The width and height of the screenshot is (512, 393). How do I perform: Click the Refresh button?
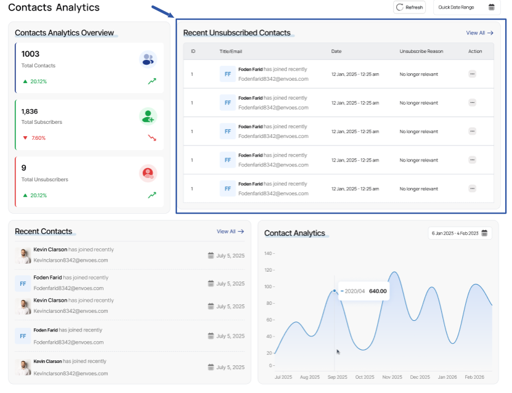(x=410, y=7)
